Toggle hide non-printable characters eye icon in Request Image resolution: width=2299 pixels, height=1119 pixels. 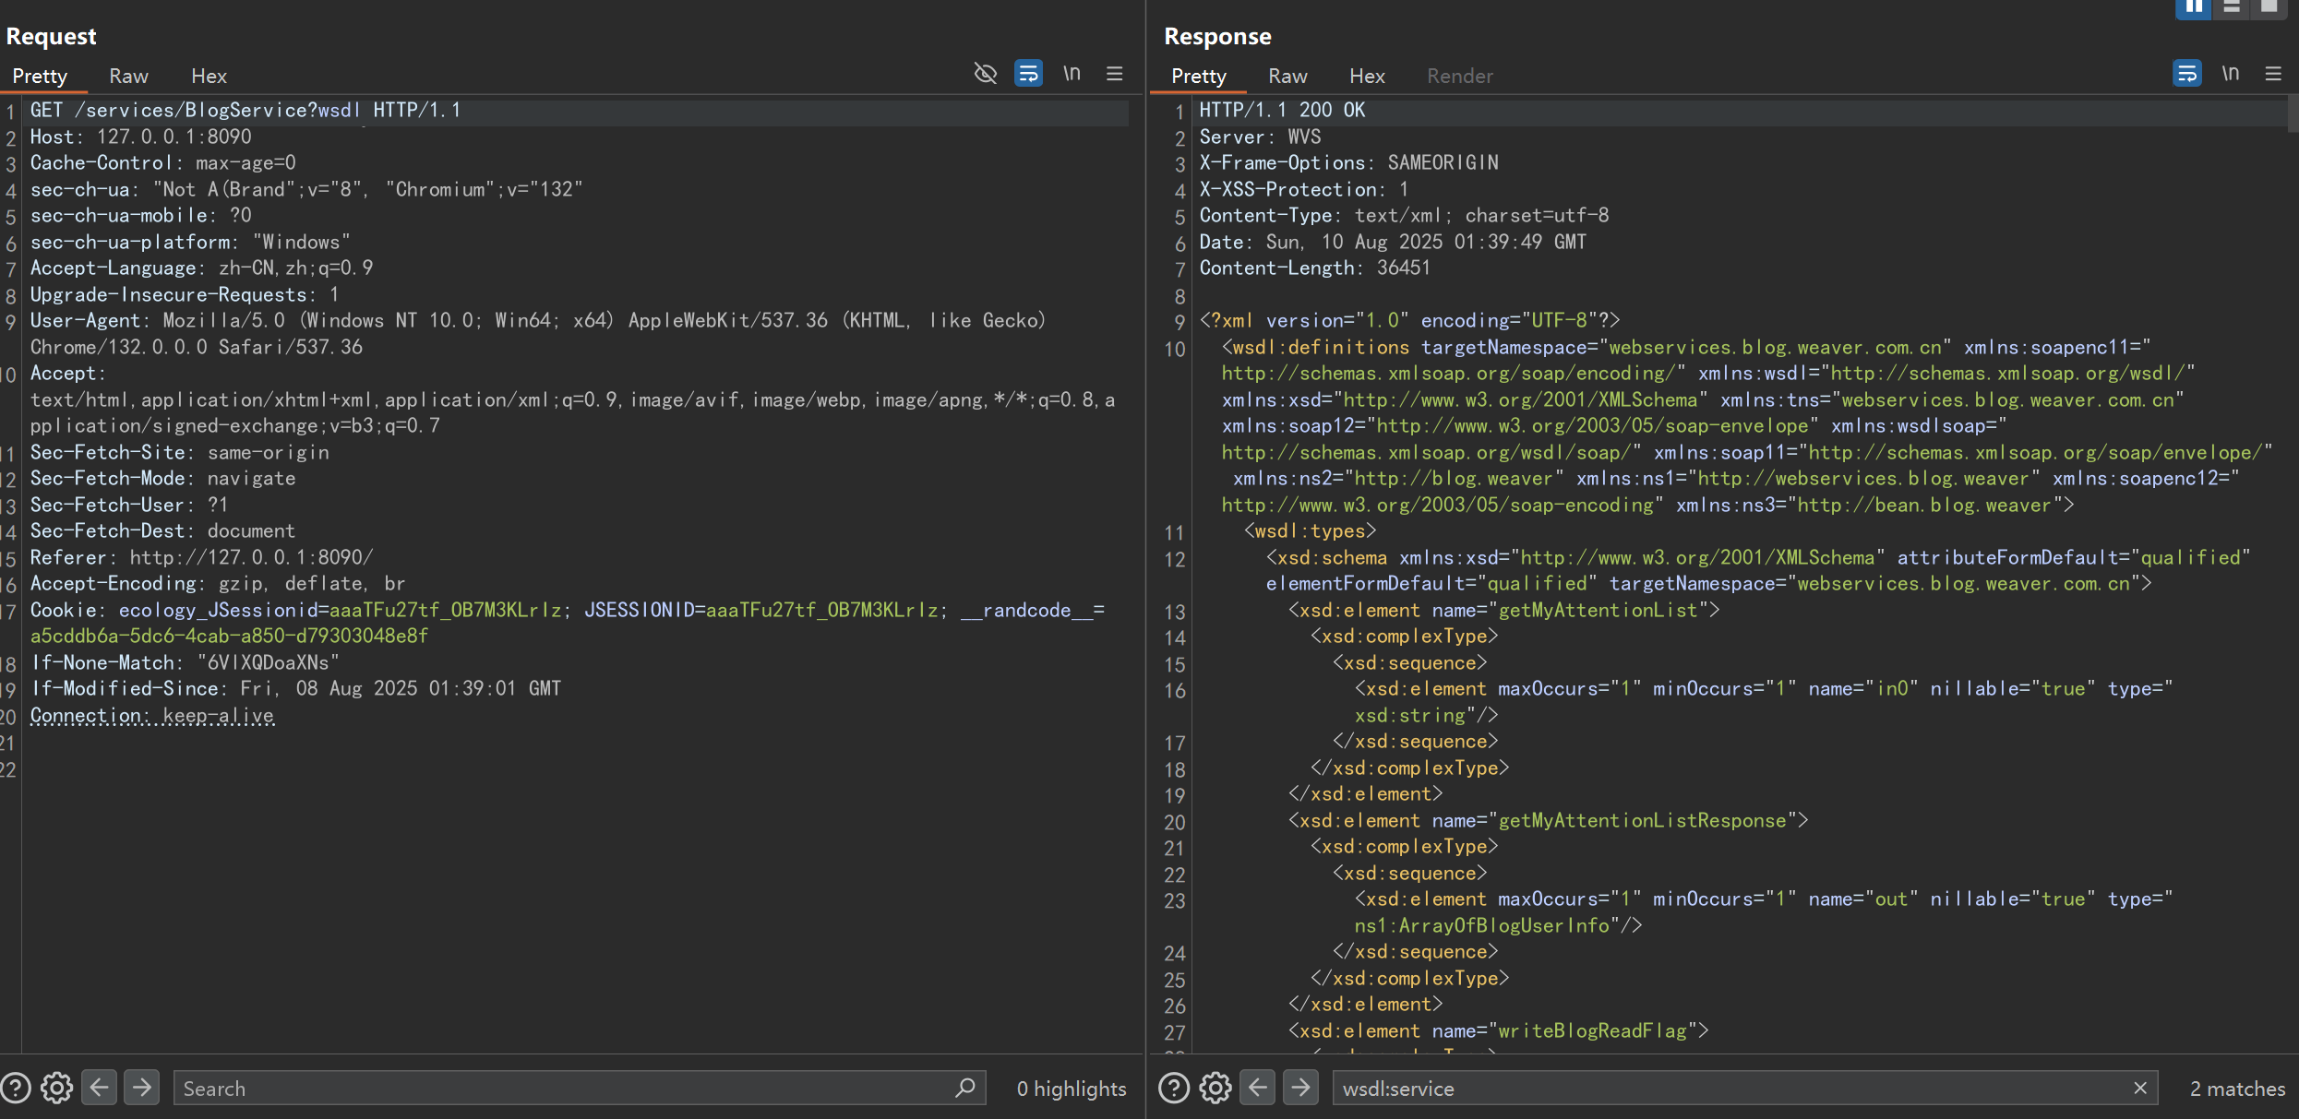click(985, 74)
